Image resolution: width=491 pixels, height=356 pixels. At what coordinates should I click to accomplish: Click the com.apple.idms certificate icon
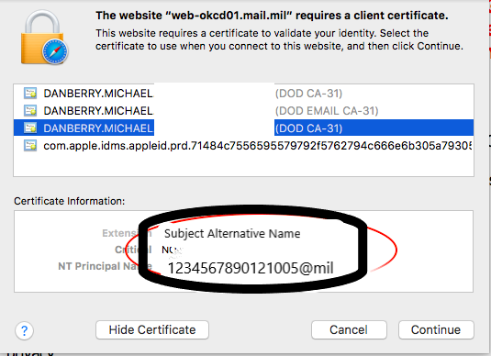pyautogui.click(x=30, y=146)
